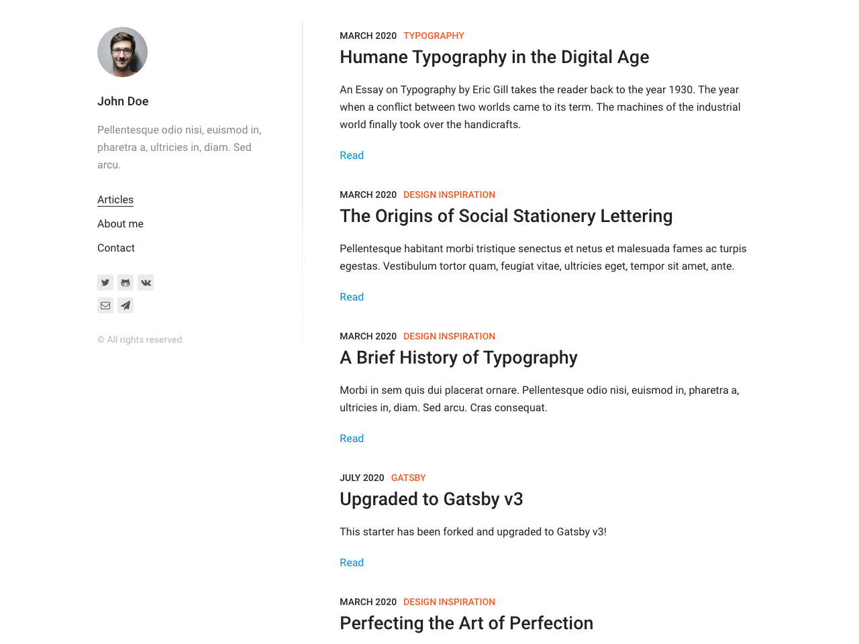The image size is (859, 644).
Task: Open the VK social icon
Action: click(146, 282)
